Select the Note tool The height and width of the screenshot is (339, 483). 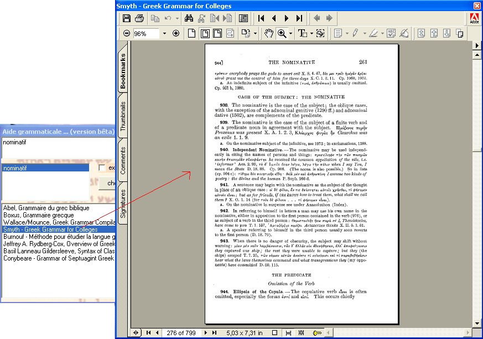tap(338, 33)
